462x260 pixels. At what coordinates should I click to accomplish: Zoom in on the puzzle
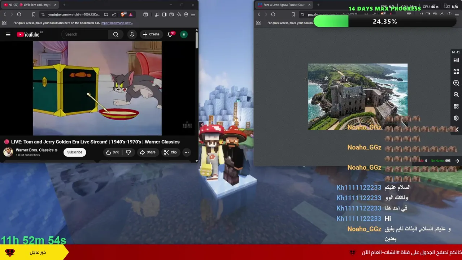[456, 83]
